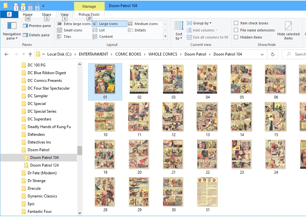Click Hide selected items
The height and width of the screenshot is (217, 306).
[288, 31]
